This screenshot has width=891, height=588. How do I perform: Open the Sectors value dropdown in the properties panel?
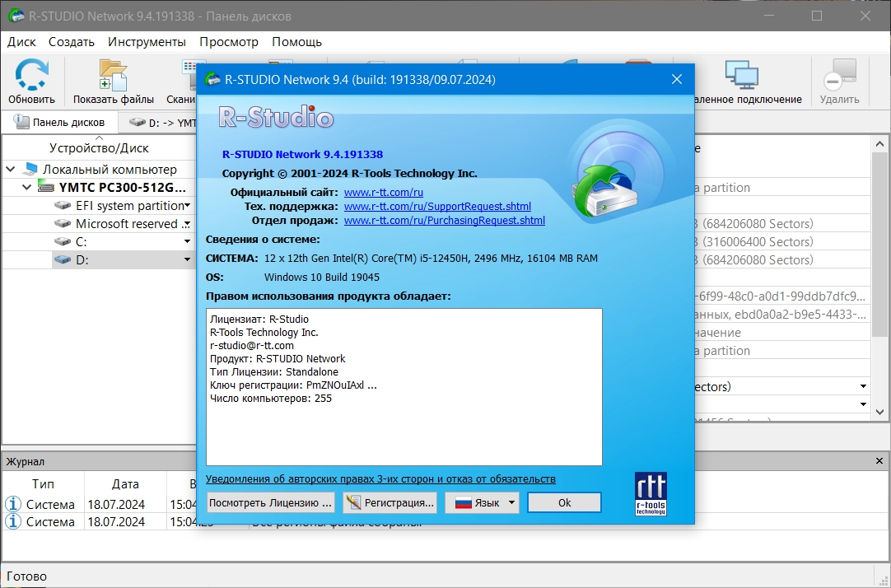[863, 387]
